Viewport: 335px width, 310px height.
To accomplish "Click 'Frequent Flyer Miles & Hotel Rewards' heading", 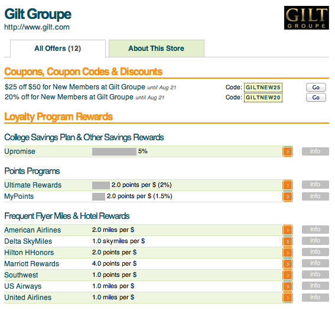I will pos(67,216).
